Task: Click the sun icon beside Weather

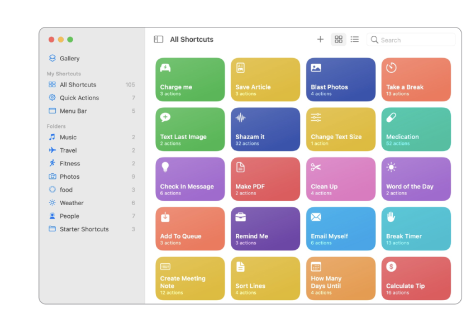Action: click(x=53, y=203)
